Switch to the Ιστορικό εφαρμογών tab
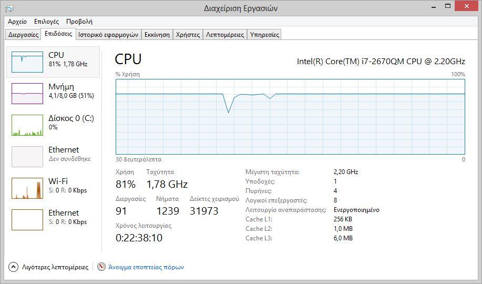482x284 pixels. coord(108,35)
